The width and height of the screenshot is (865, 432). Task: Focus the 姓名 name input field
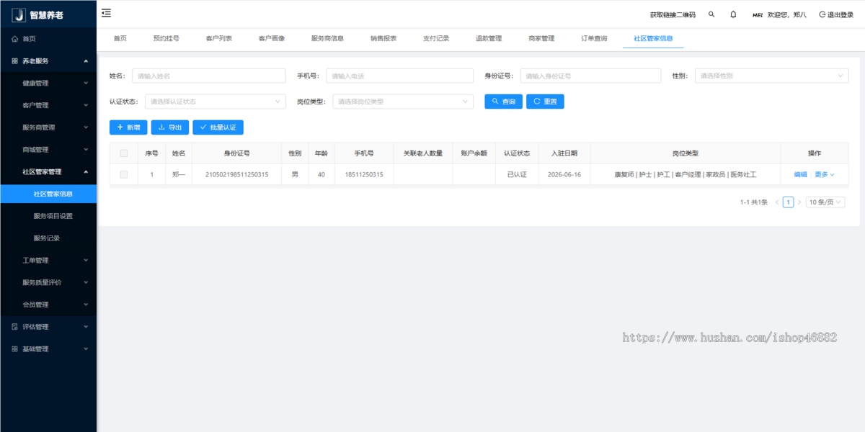tap(209, 76)
